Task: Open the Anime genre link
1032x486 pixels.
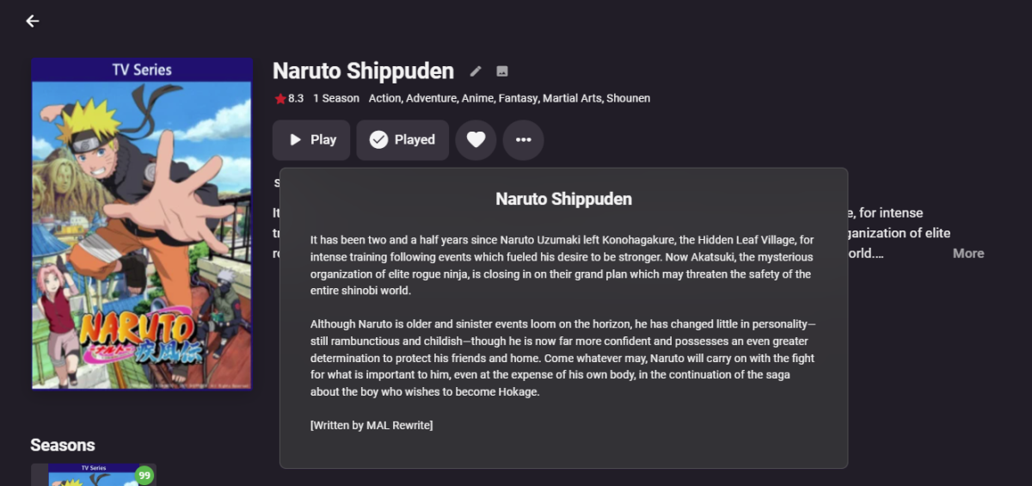Action: tap(477, 98)
